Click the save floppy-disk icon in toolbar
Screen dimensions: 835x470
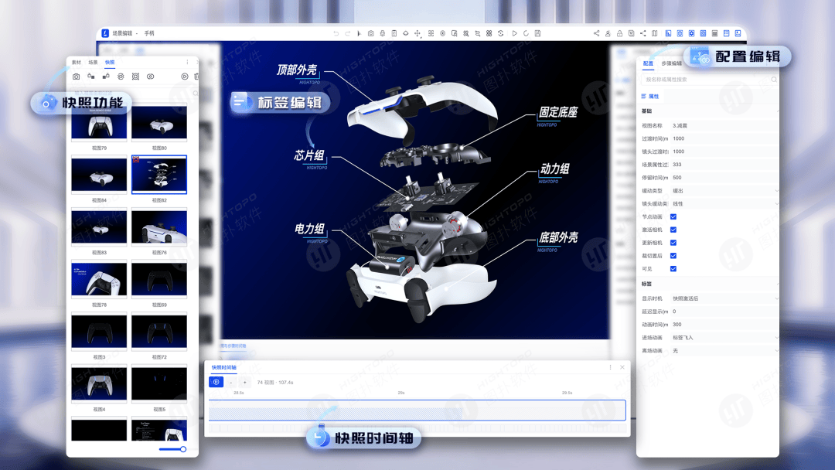point(538,33)
